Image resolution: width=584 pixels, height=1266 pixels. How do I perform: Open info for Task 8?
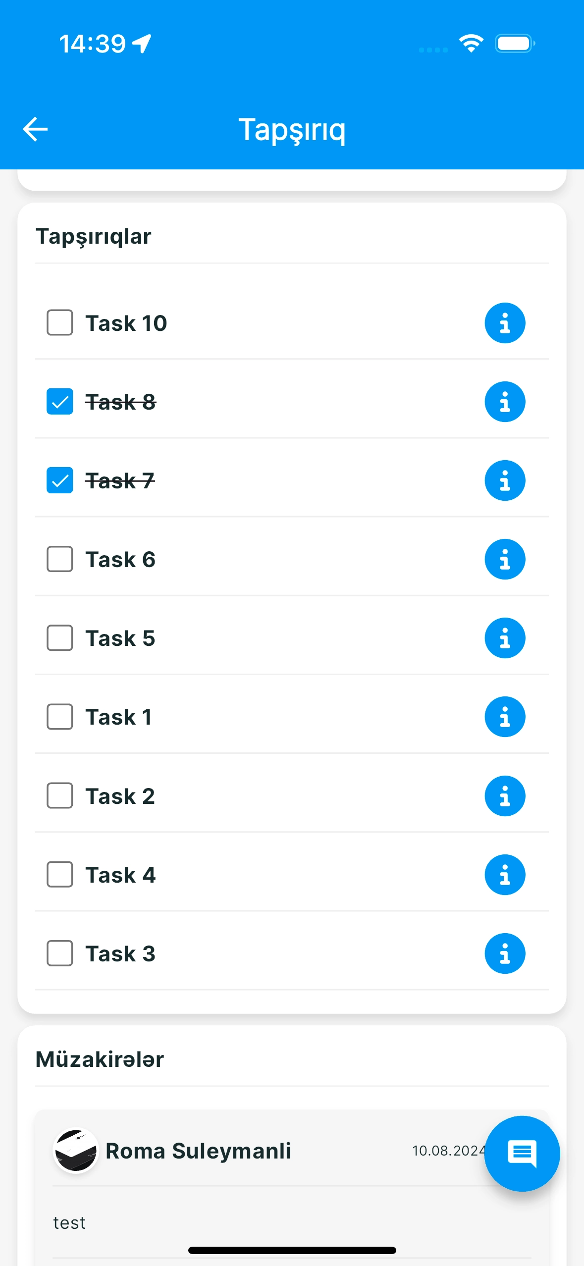tap(504, 402)
